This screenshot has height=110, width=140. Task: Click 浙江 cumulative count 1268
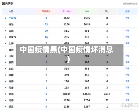[67, 107]
